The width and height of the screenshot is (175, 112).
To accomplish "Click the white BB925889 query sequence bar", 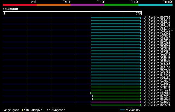I will coord(72,11).
